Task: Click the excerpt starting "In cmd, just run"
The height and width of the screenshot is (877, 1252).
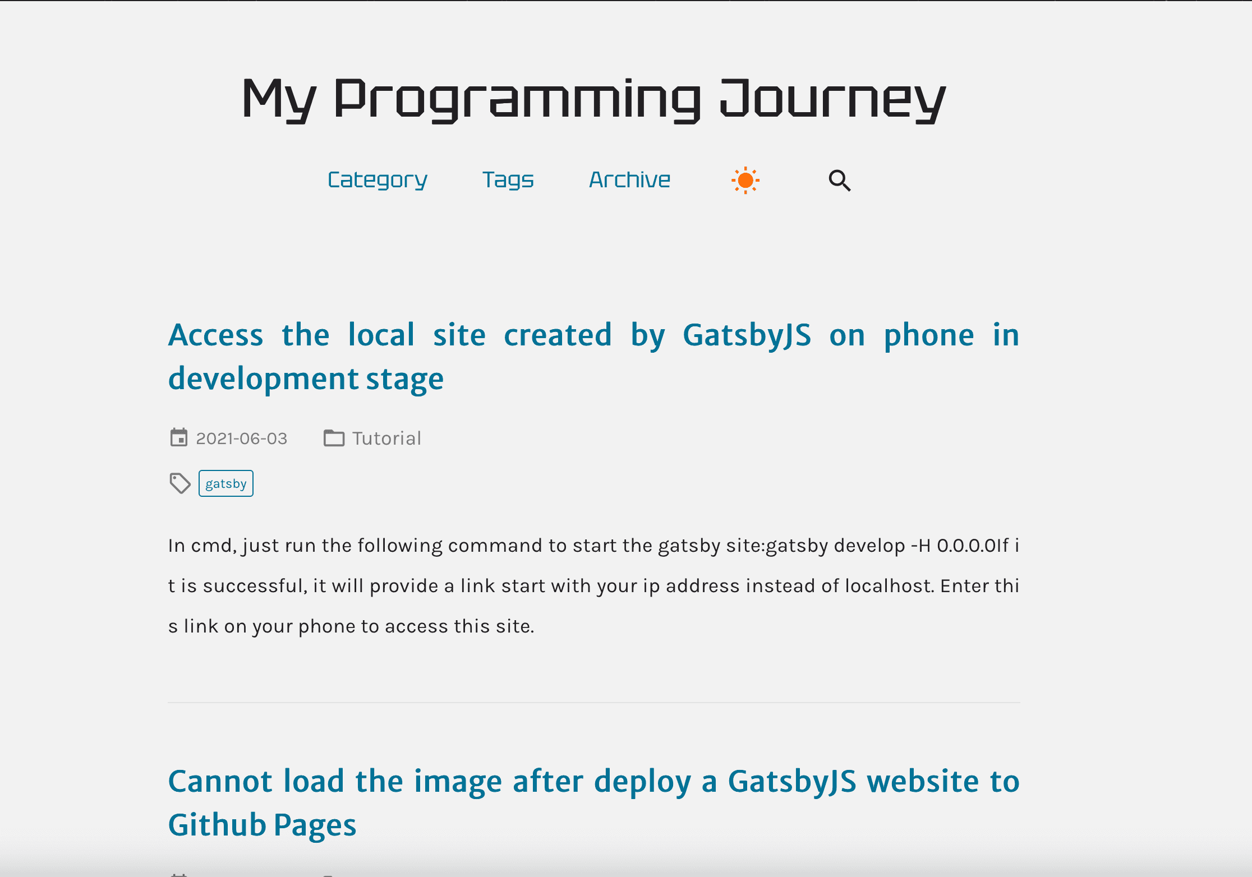Action: coord(593,585)
